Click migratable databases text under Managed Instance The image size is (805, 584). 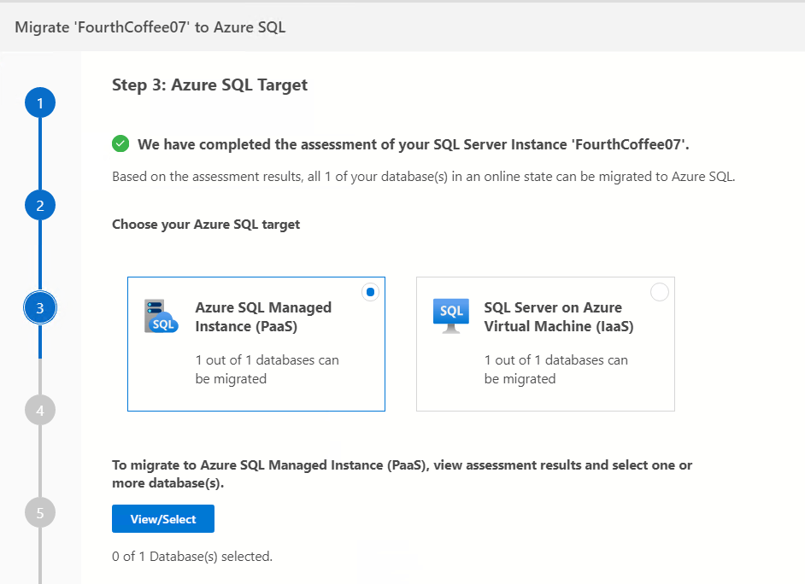267,370
